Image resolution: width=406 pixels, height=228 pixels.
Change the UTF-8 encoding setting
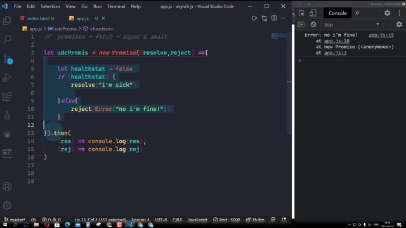click(x=160, y=220)
